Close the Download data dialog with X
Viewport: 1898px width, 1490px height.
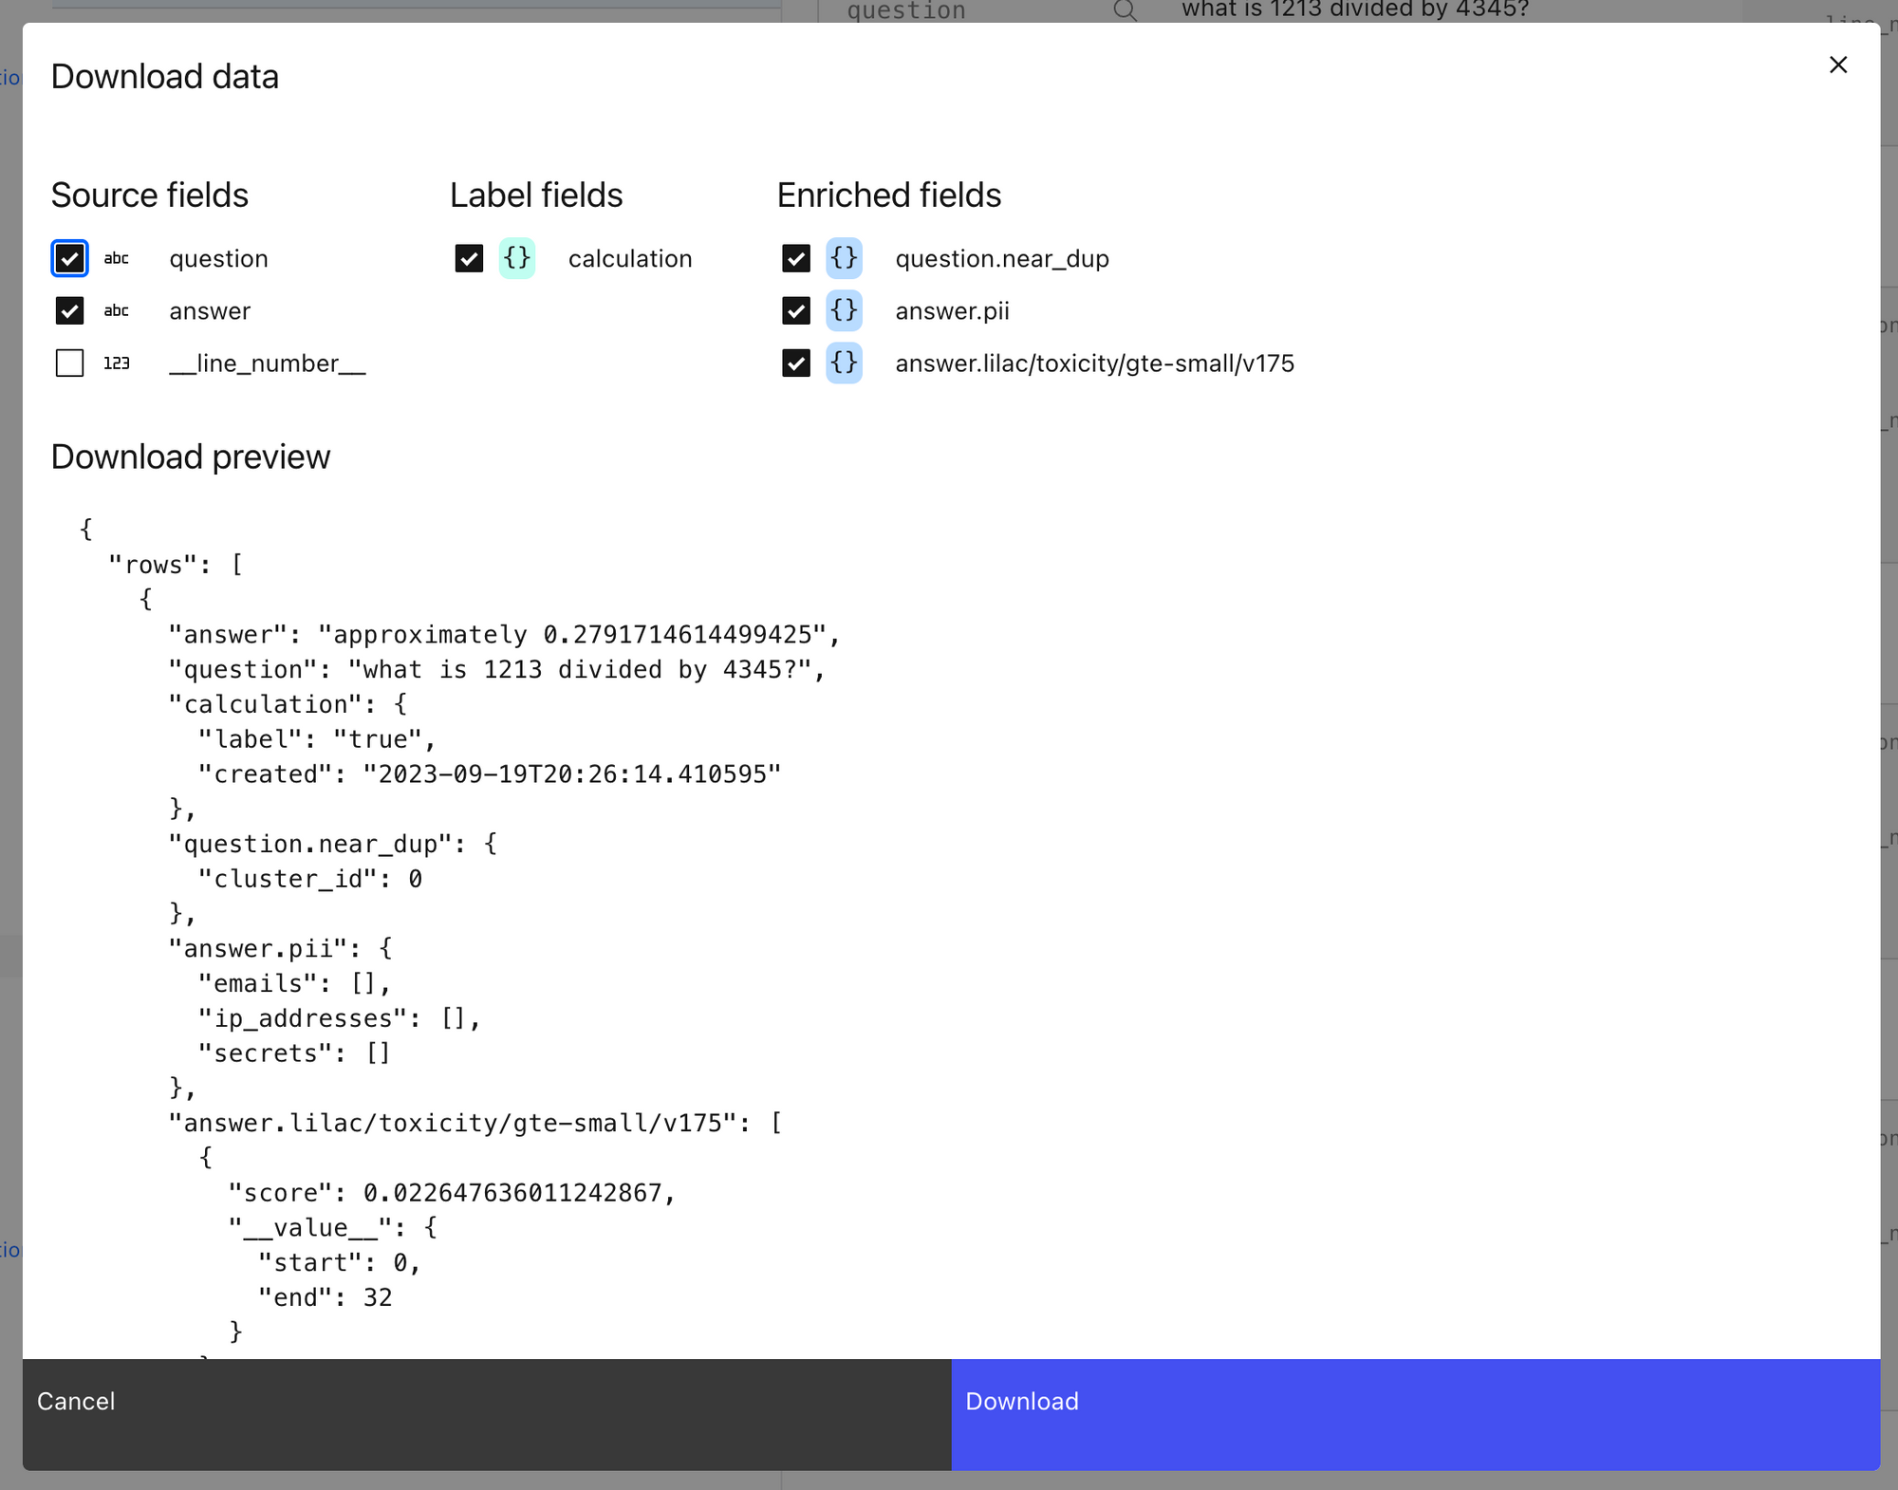click(x=1838, y=65)
